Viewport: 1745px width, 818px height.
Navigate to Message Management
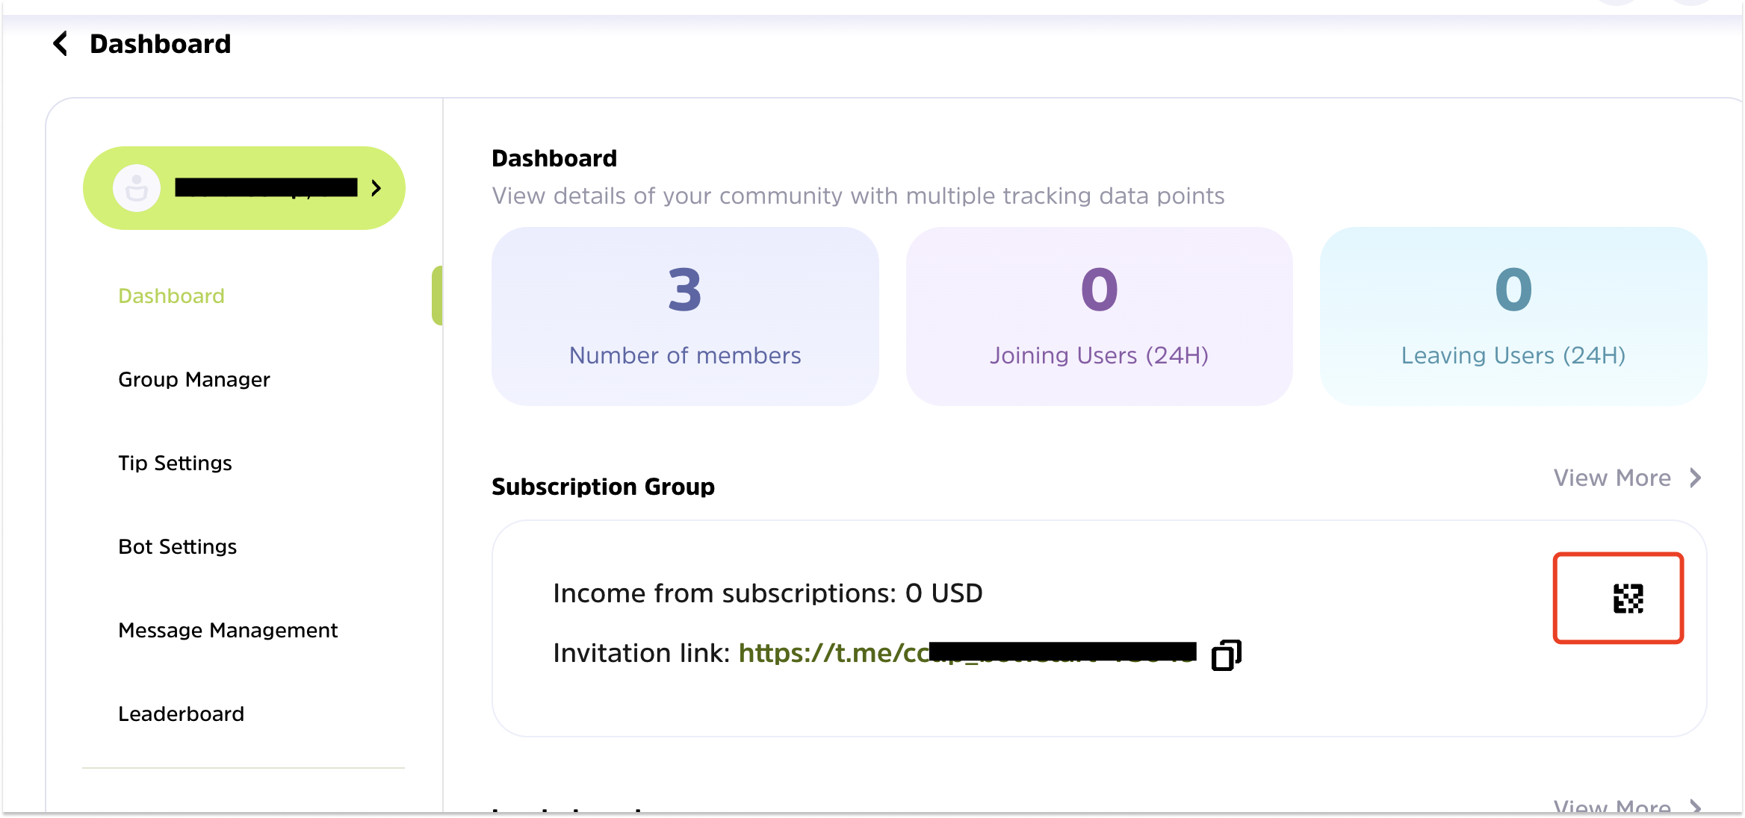228,631
